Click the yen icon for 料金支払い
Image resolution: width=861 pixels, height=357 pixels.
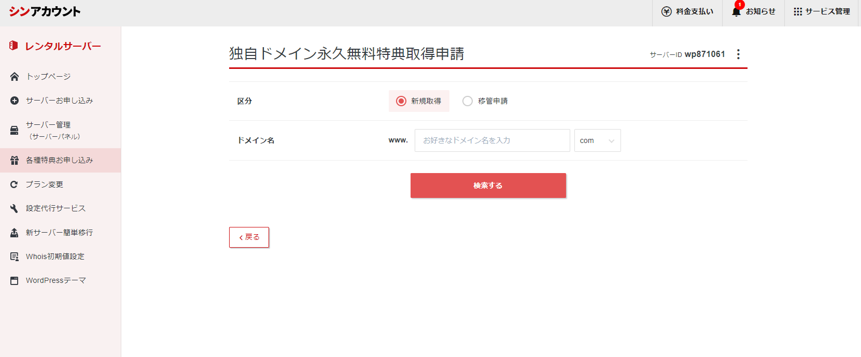point(667,11)
